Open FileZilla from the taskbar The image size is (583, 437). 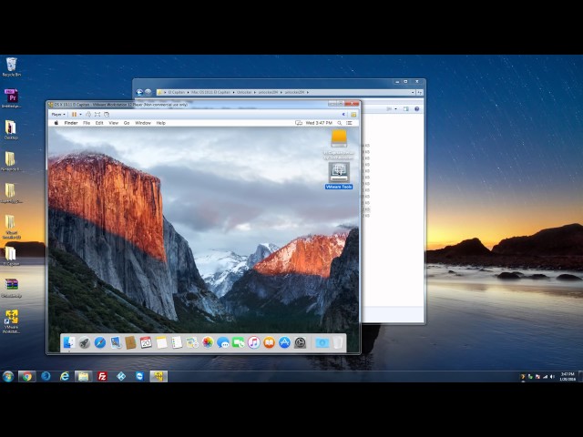102,376
